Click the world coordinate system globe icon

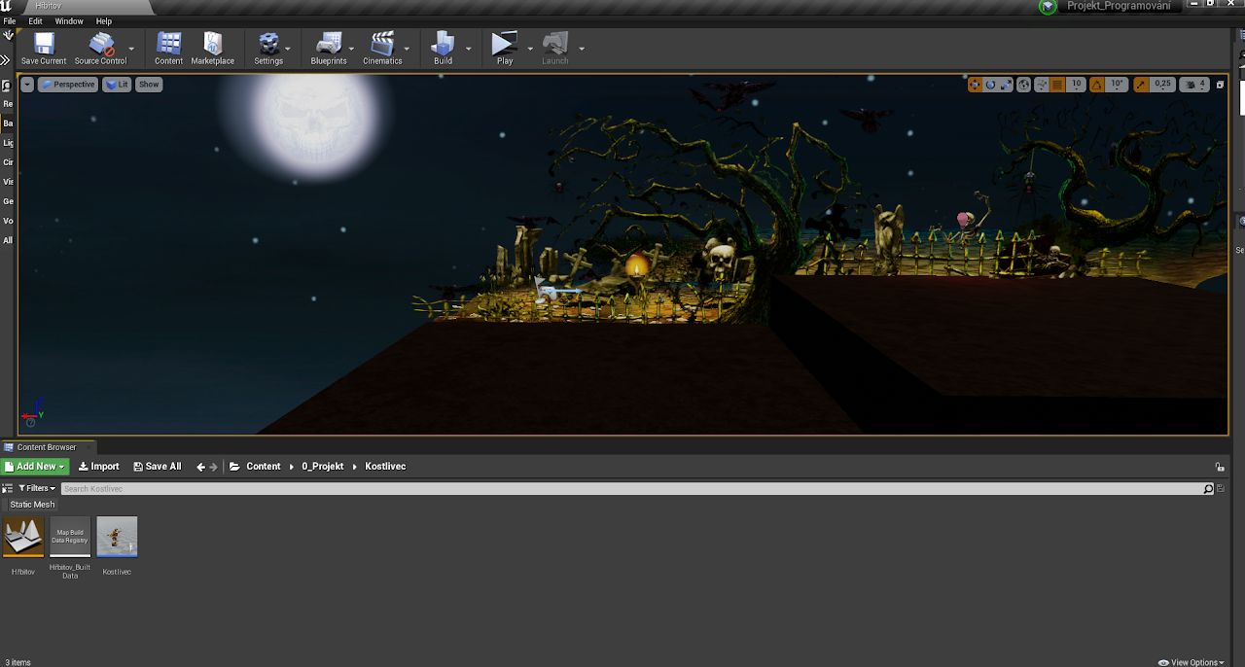(x=1023, y=85)
